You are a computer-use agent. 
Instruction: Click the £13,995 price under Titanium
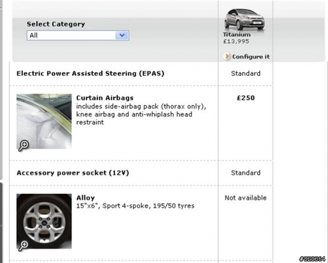click(x=236, y=41)
